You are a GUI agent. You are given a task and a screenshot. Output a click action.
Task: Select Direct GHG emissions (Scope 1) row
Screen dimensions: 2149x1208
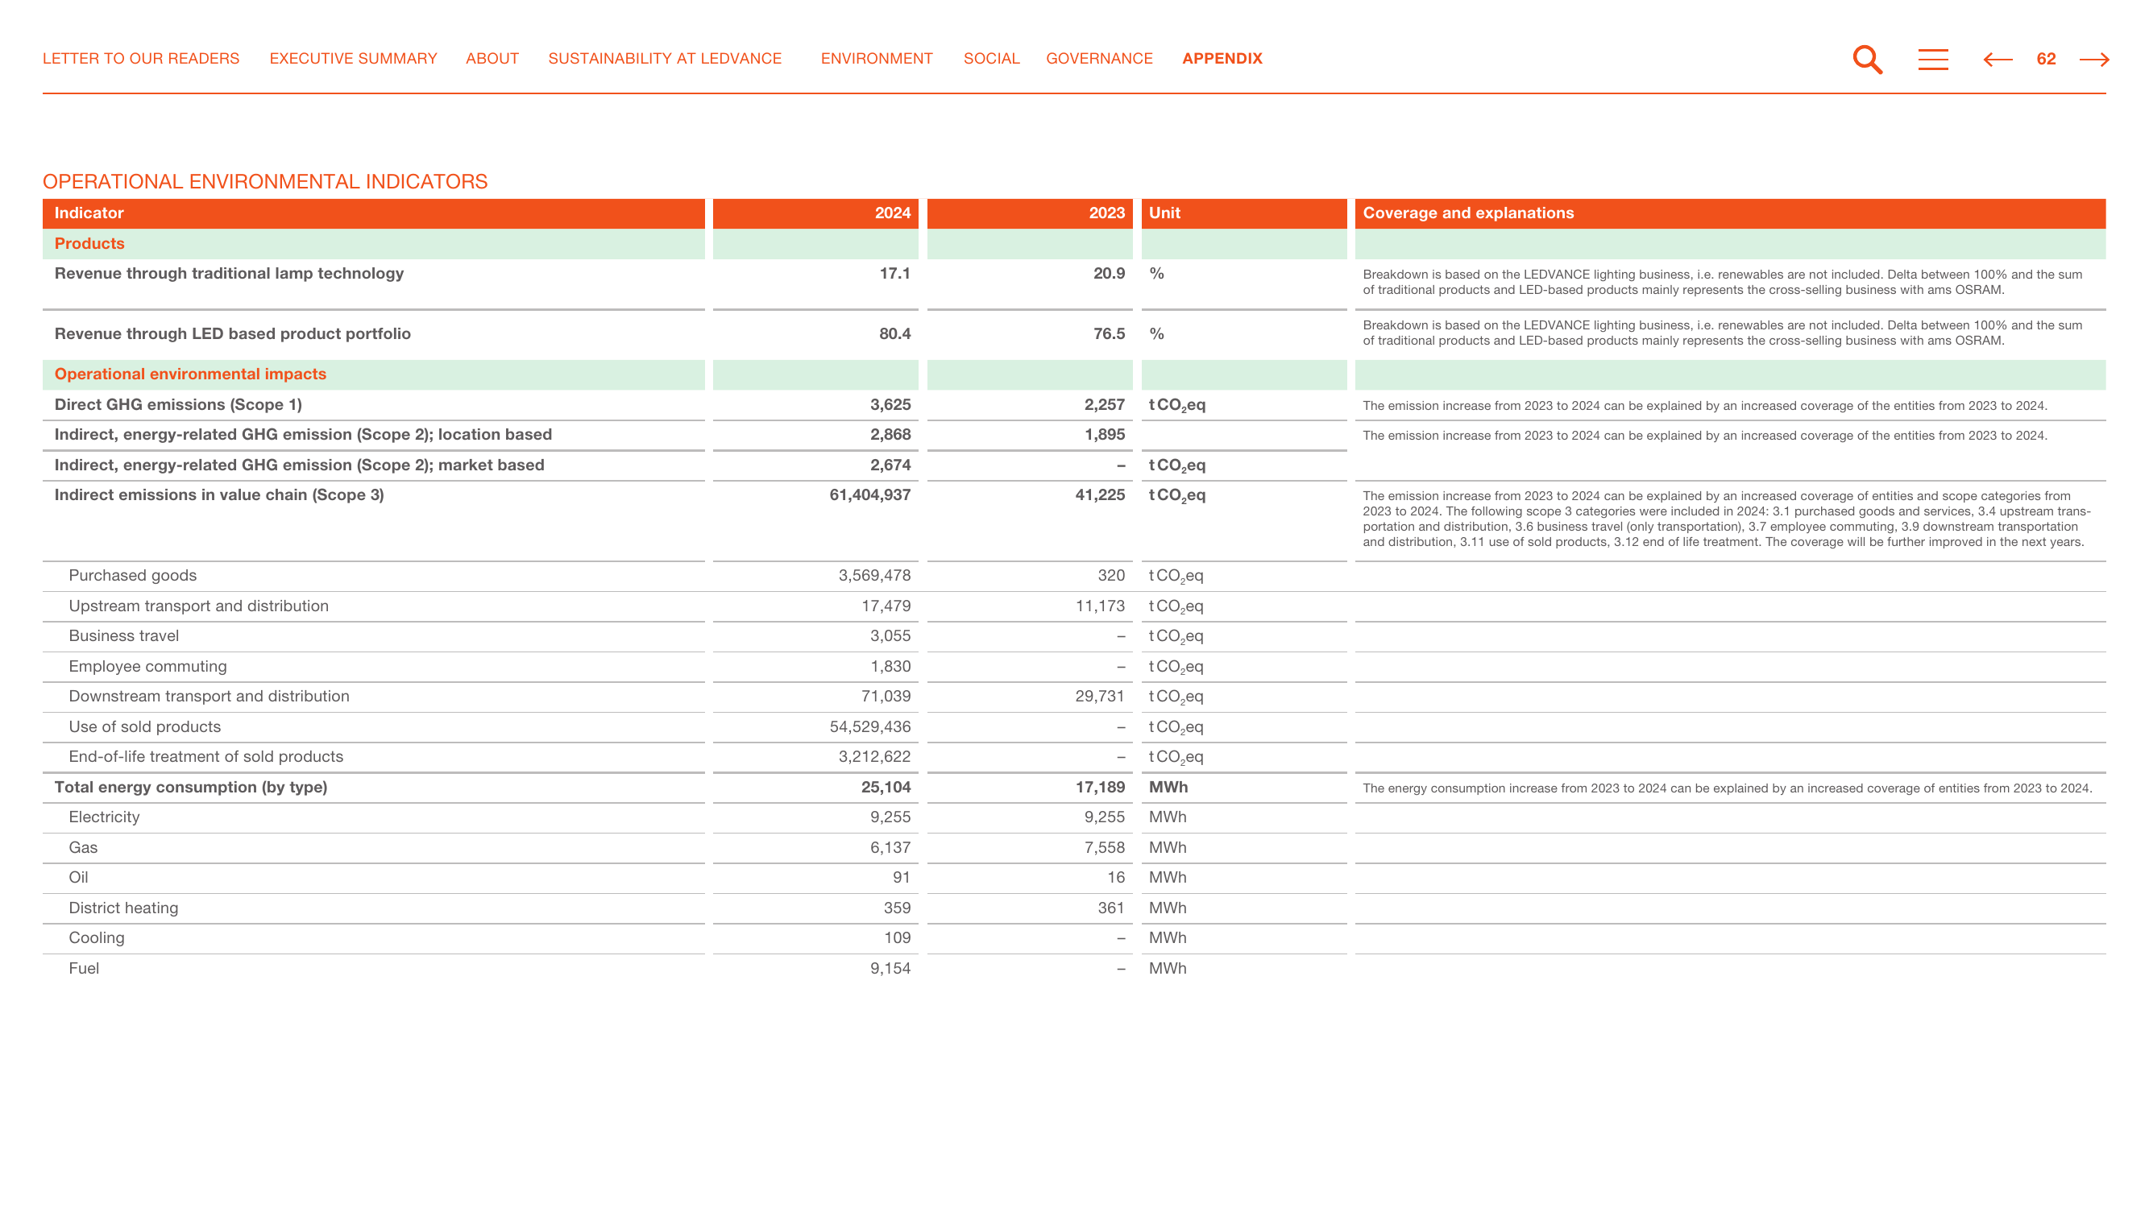click(1075, 405)
